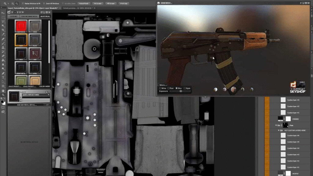The image size is (313, 176).
Task: Enable the Spin checkbox in the viewer
Action: click(x=185, y=88)
